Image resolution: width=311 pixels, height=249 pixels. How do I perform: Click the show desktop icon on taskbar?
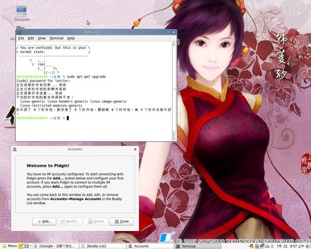[26, 246]
